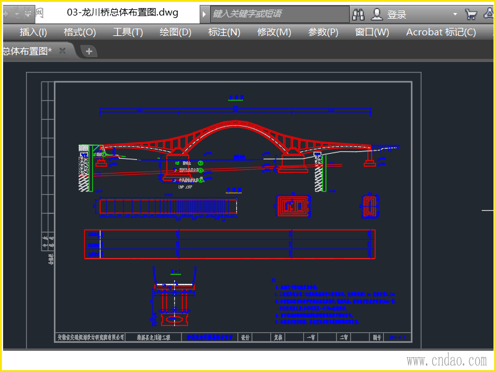Add a new drawing tab with plus icon
496x372 pixels.
click(89, 51)
